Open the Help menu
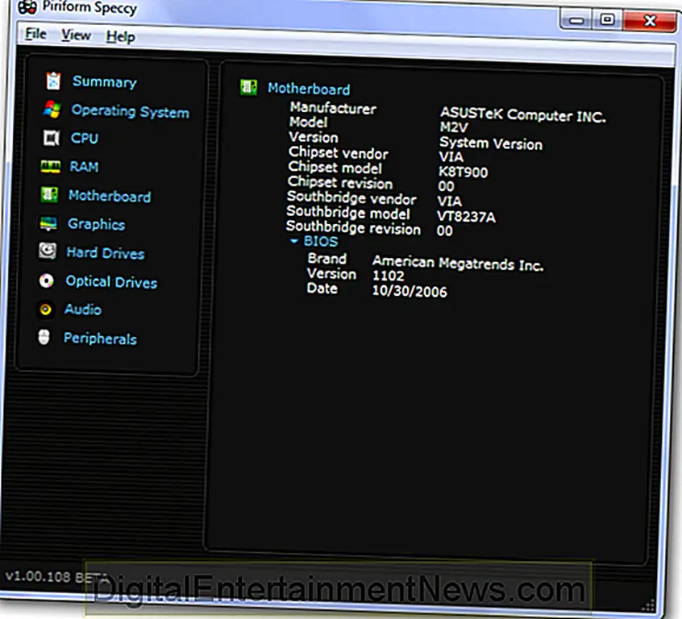The width and height of the screenshot is (682, 619). tap(120, 36)
